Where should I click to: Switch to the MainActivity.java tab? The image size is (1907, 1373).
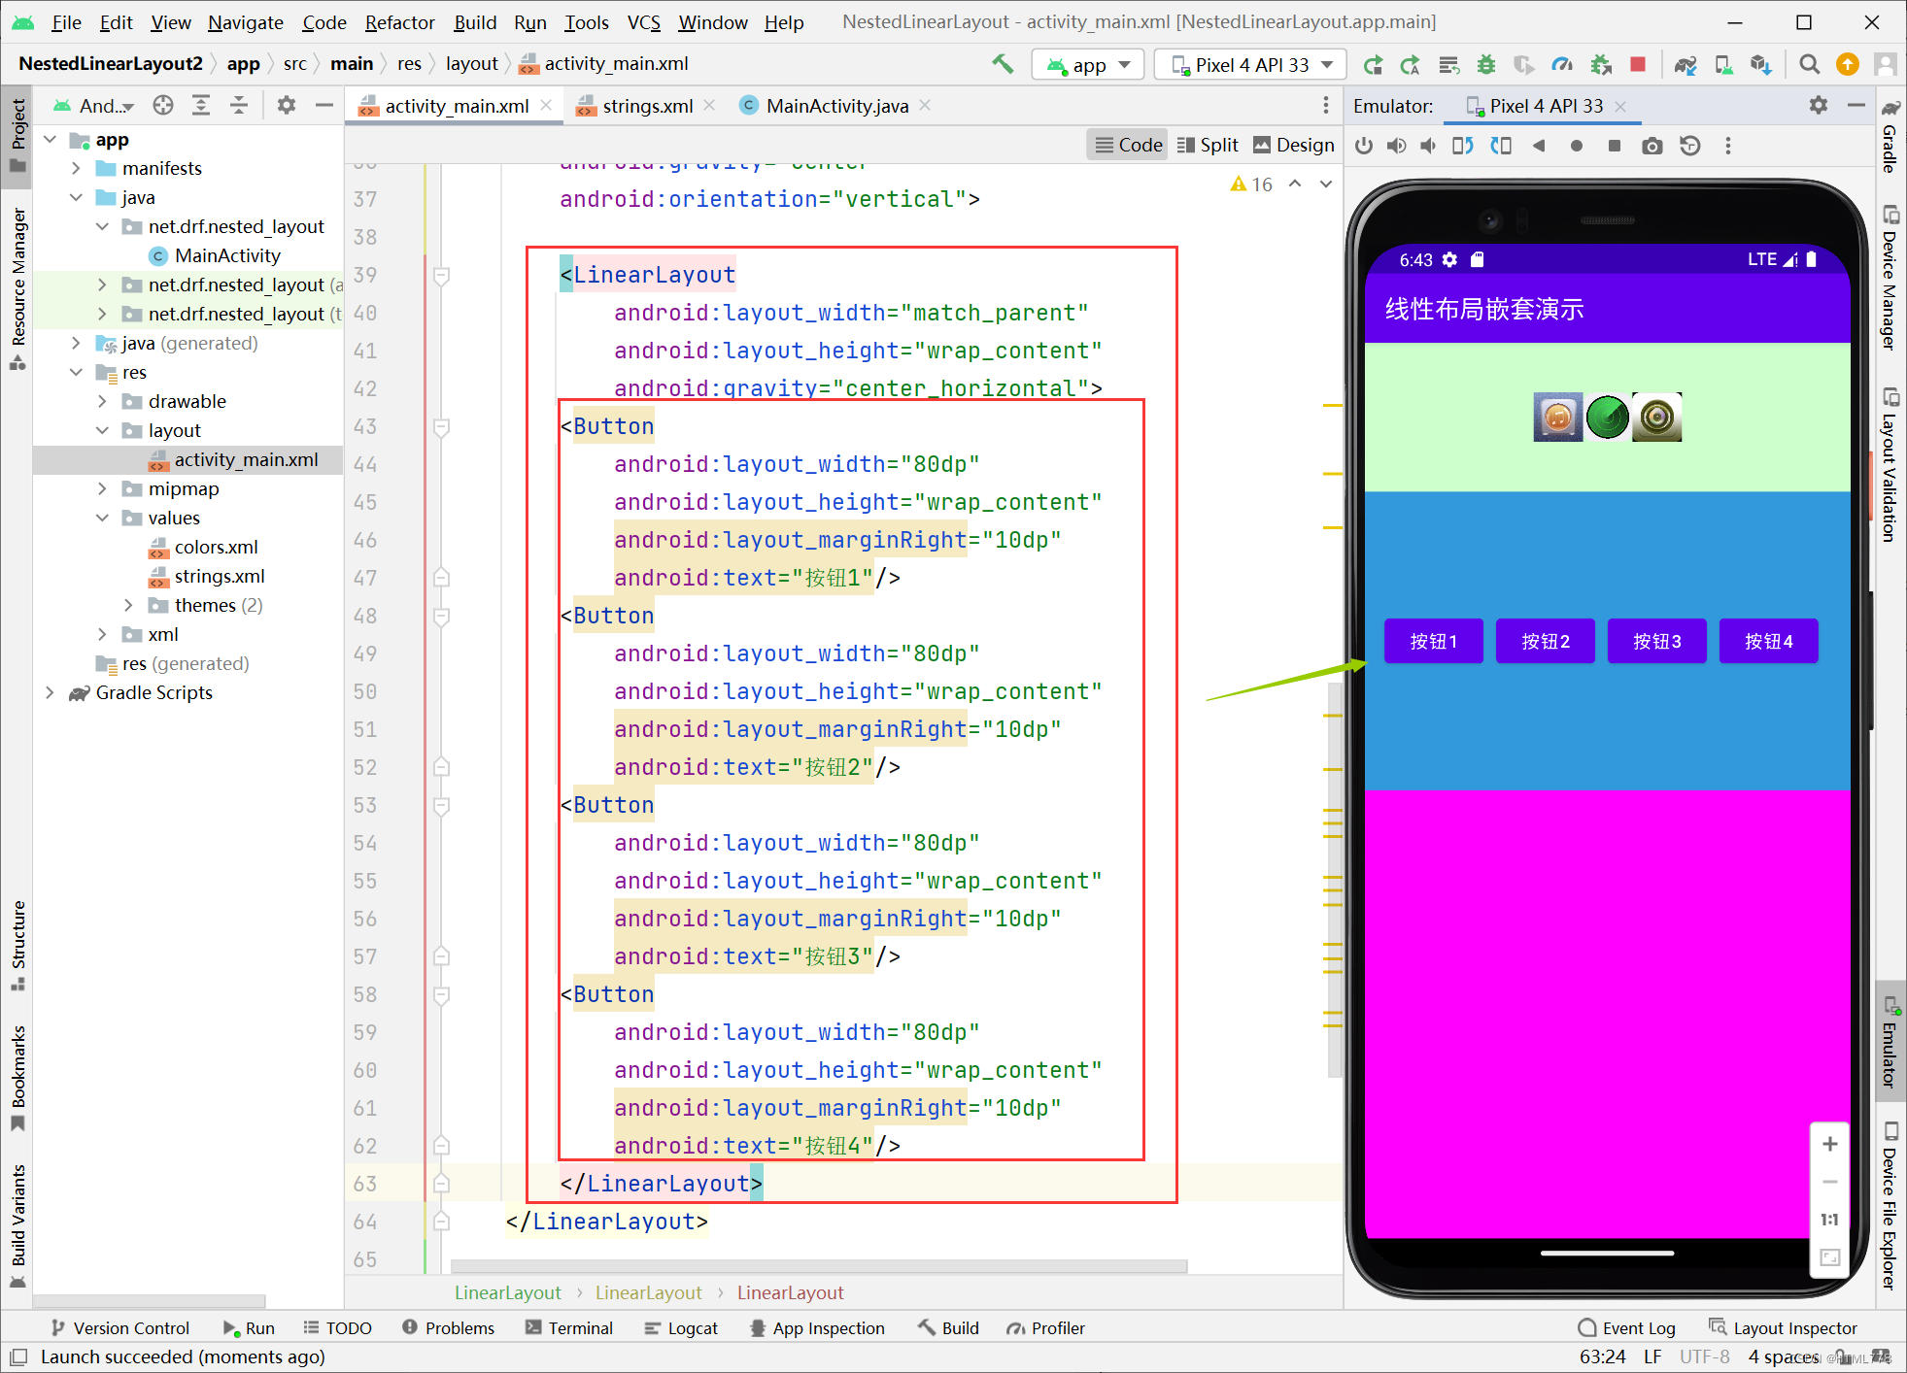[x=836, y=106]
